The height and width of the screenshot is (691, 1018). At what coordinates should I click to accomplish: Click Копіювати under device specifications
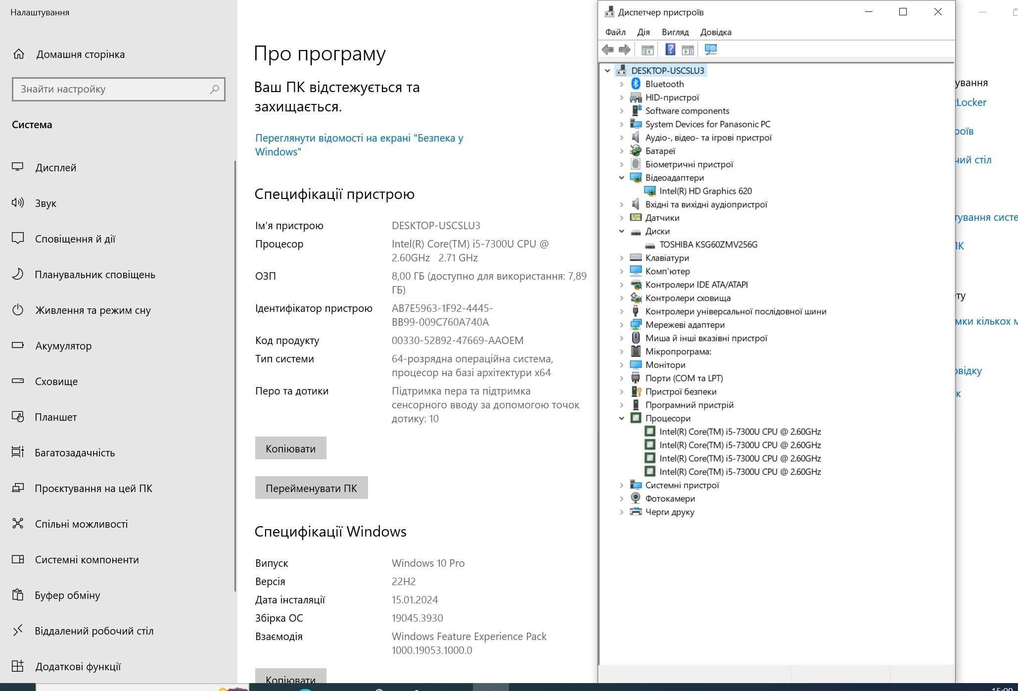pos(290,448)
